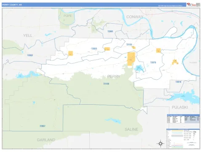Viewport: 202px width, 152px height.
Task: Select ZIP code 72853 label
Action: point(30,55)
